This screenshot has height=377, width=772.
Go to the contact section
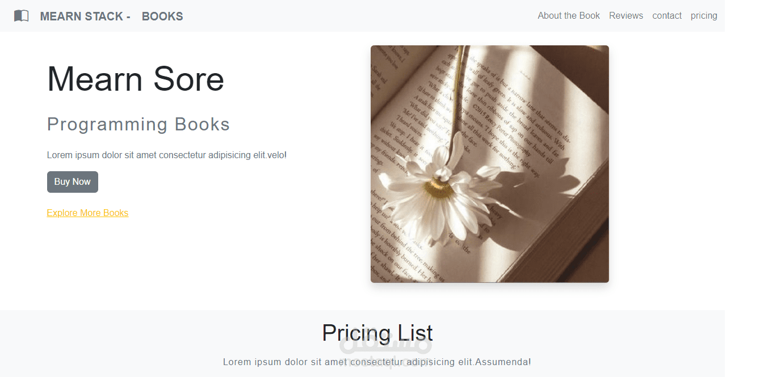point(667,15)
